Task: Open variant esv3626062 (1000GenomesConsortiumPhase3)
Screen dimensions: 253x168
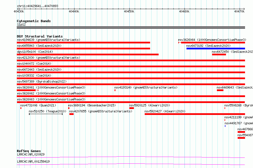Action: point(51,93)
